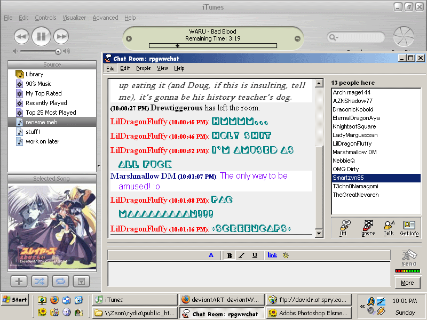This screenshot has width=427, height=320.
Task: Select Marshmallow DM in the people list
Action: click(x=376, y=152)
